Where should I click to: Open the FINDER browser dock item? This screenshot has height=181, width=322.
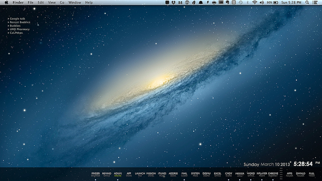click(95, 174)
